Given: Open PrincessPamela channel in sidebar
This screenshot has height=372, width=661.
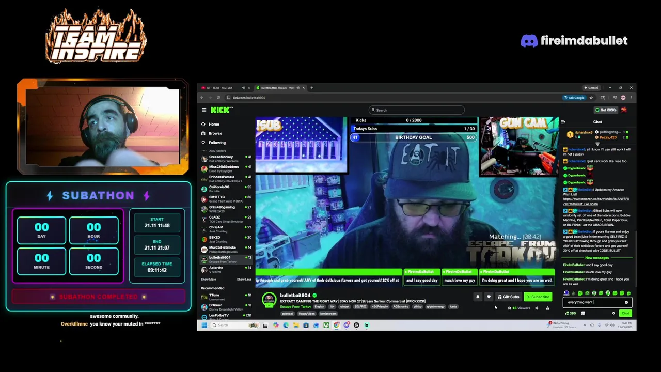Looking at the screenshot, I should [x=226, y=179].
